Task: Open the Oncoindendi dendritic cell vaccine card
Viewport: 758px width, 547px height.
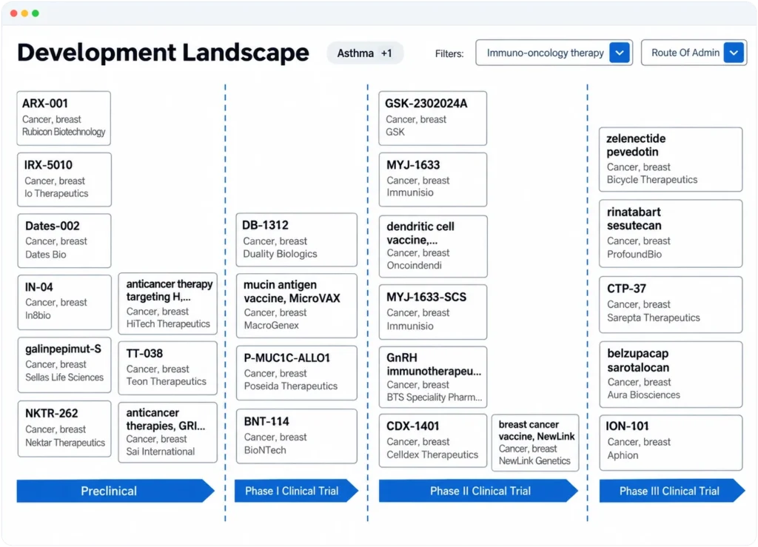Action: pyautogui.click(x=432, y=246)
